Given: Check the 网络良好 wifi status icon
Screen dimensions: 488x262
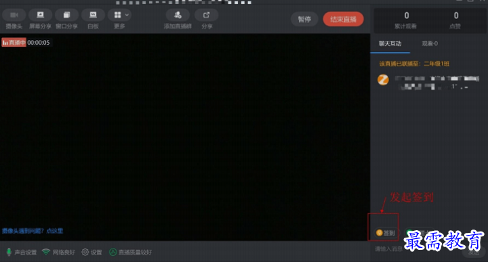Looking at the screenshot, I should tap(46, 252).
